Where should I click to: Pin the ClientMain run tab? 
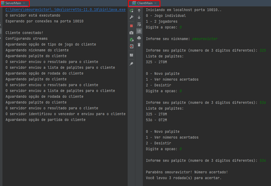coord(131,63)
